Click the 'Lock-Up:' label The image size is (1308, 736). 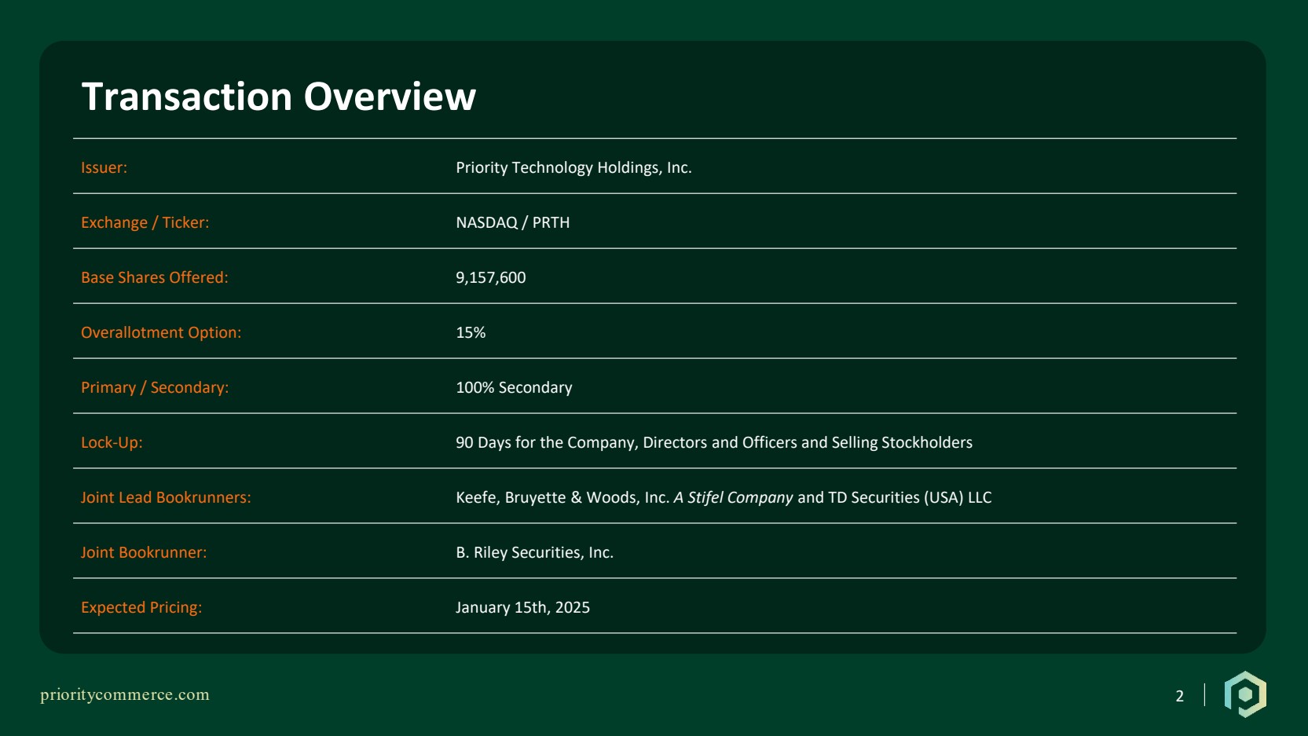(x=112, y=442)
